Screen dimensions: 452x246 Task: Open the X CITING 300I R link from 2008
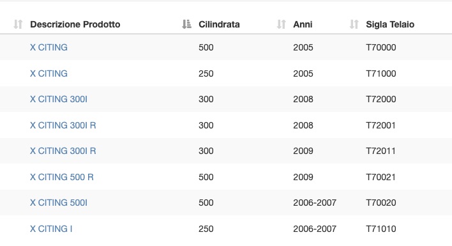[x=63, y=125]
